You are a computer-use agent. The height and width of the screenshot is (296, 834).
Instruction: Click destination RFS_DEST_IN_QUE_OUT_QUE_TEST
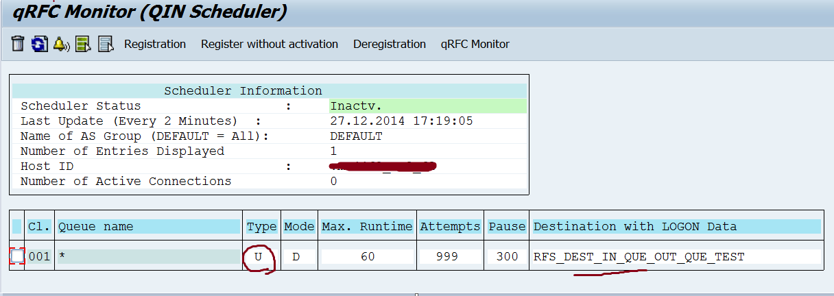pyautogui.click(x=676, y=257)
